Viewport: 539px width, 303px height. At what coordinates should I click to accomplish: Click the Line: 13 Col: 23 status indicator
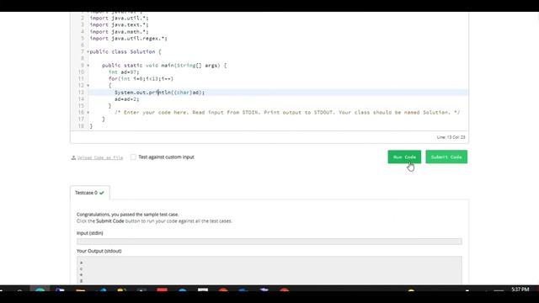tap(451, 137)
